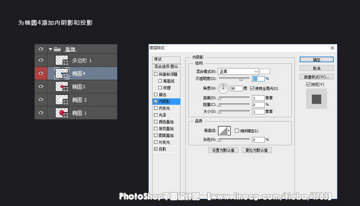
Task: Enable the 纹理 checkbox
Action: [160, 88]
